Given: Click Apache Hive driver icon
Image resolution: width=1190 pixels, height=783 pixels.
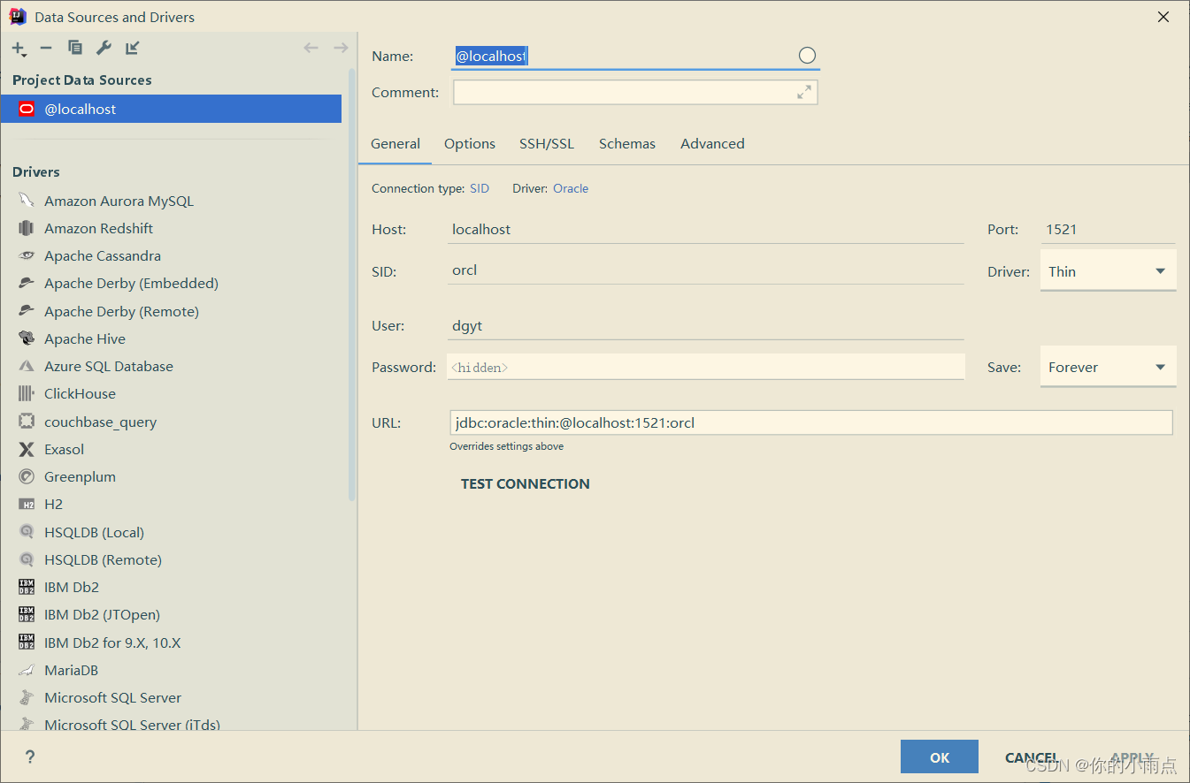Looking at the screenshot, I should pyautogui.click(x=27, y=338).
